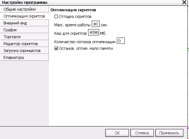
Task: Click the Оптимизация скриптов section heading
Action: point(73,10)
